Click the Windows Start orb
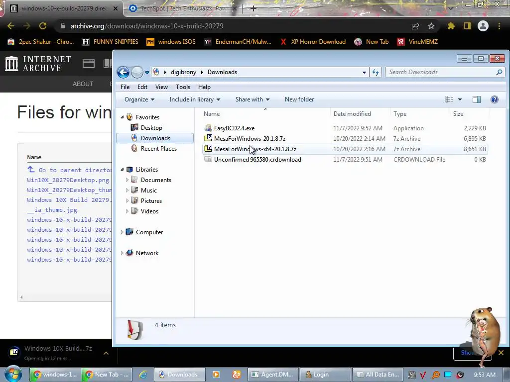The image size is (510, 382). point(13,374)
